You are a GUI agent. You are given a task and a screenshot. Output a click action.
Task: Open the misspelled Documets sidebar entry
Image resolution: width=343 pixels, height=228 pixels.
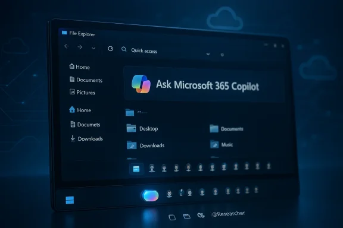coord(85,124)
